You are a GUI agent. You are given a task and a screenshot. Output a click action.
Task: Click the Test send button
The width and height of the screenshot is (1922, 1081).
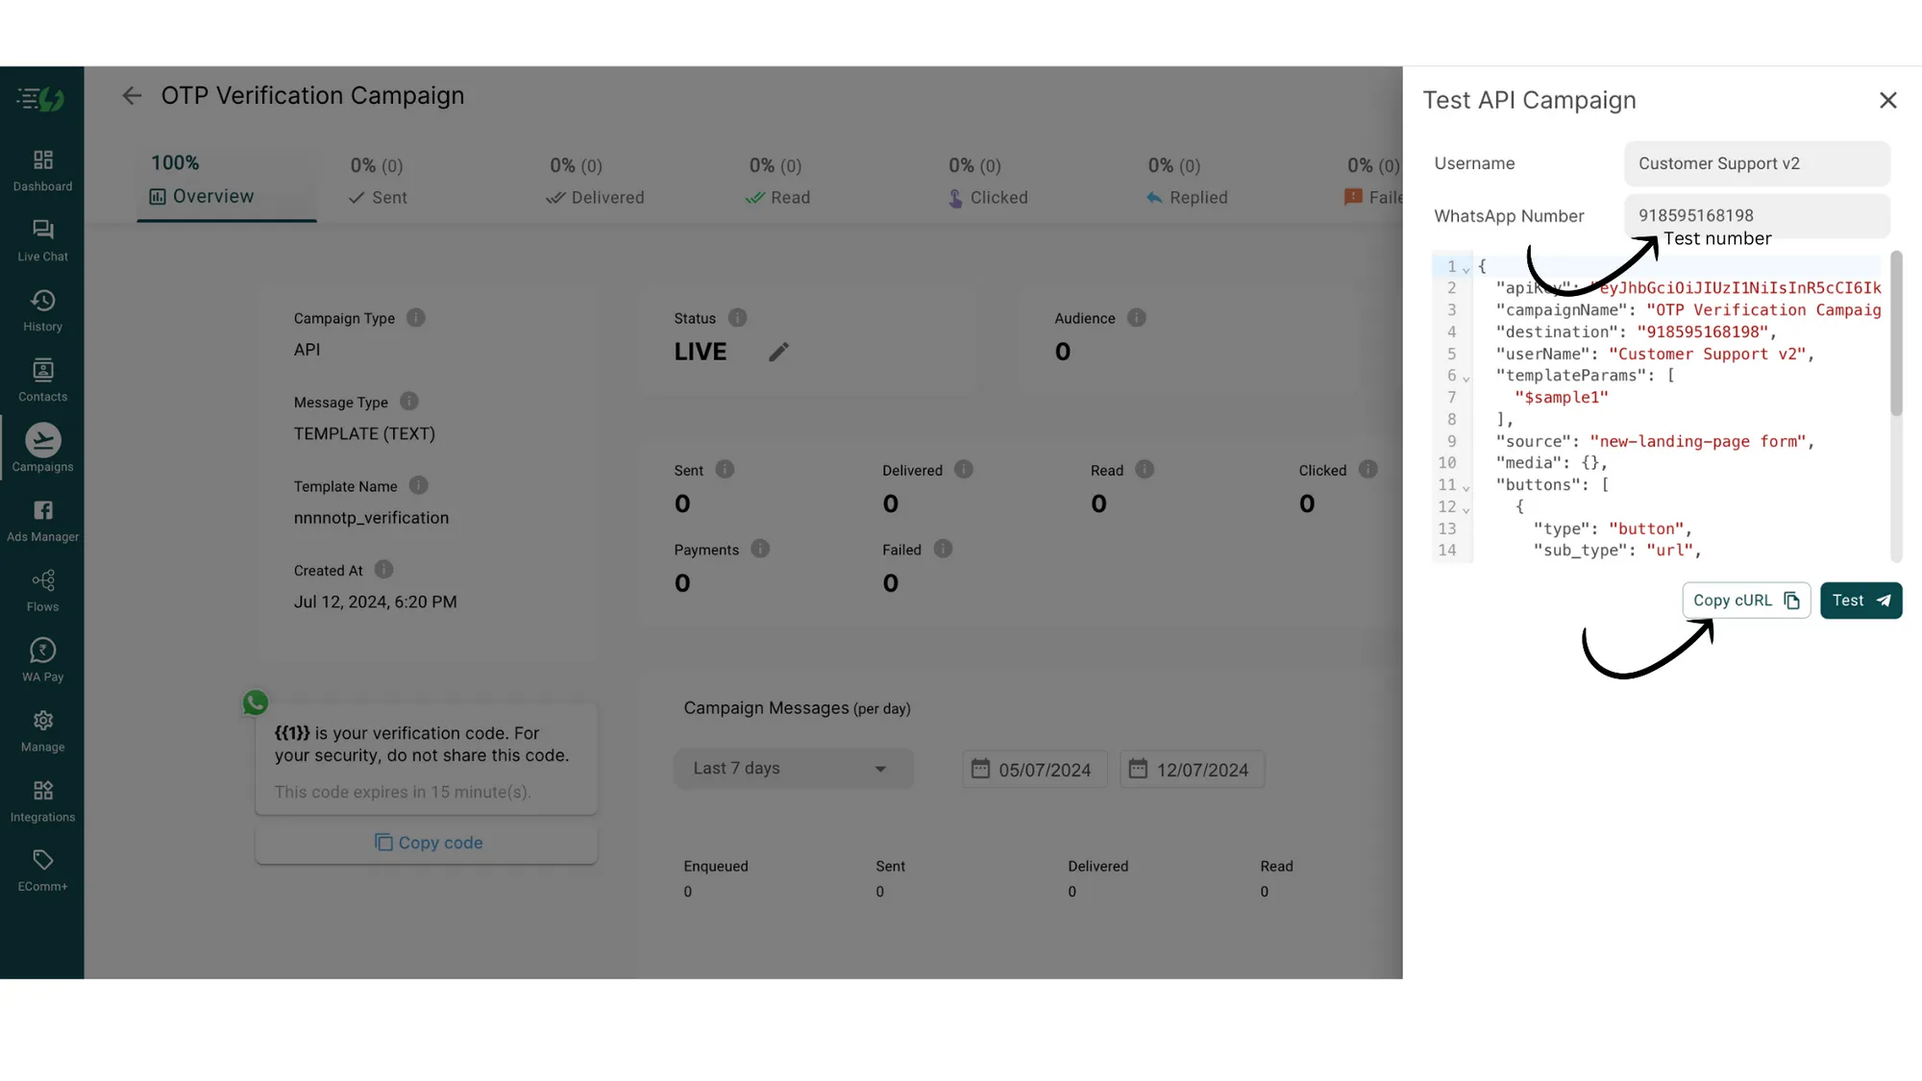coord(1860,601)
